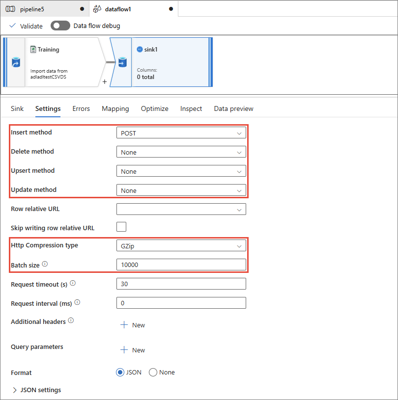Viewport: 398px width, 400px height.
Task: Open the pipeline5 editor tab
Action: pyautogui.click(x=45, y=9)
